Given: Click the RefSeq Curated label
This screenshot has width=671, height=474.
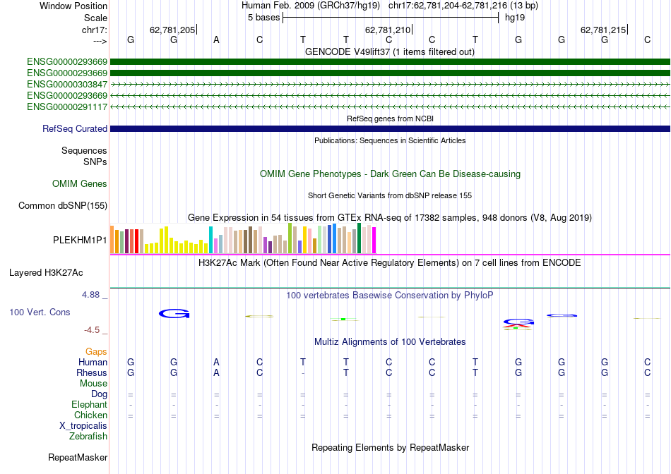Looking at the screenshot, I should [75, 128].
